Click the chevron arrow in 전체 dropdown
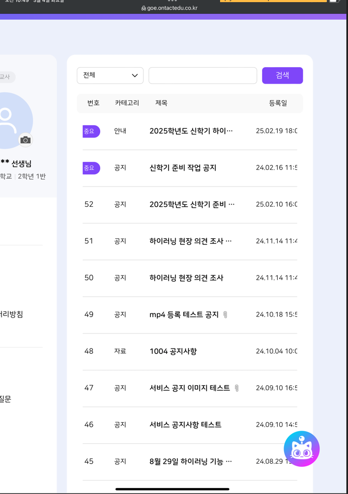This screenshot has height=494, width=348. [135, 76]
